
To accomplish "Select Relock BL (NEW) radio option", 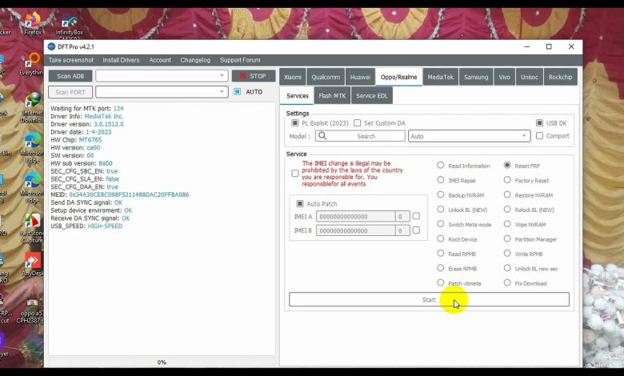I will click(507, 210).
